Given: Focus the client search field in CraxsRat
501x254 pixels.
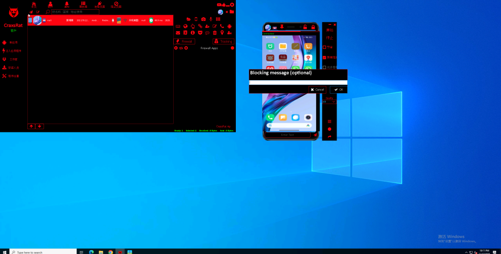Looking at the screenshot, I should pos(75,12).
